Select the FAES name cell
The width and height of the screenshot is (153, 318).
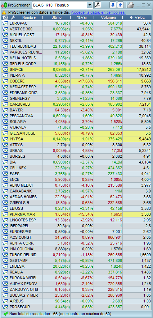[x=26, y=174]
